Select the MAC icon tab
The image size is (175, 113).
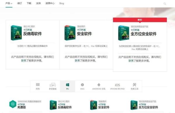click(x=82, y=86)
